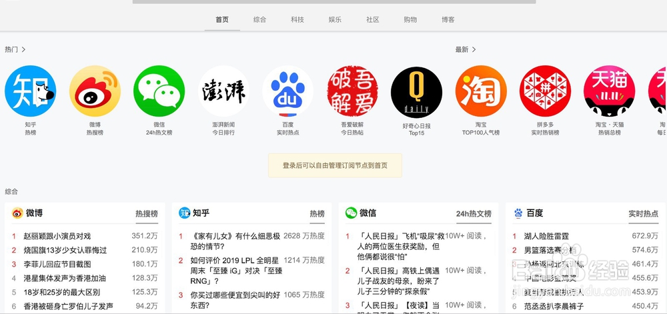Screen dimensions: 667x314
Task: Click the 淘宝·天猫 热销总榜 label
Action: point(610,128)
